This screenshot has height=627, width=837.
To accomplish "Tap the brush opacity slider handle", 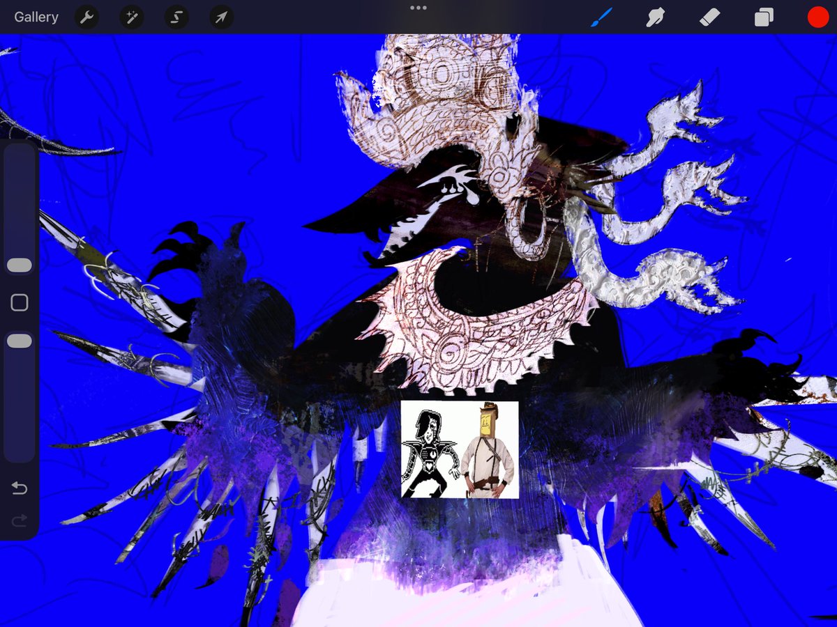I will point(20,341).
